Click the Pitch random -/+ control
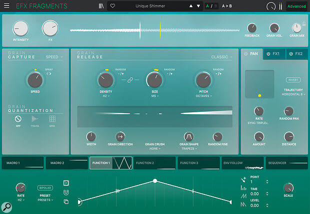The image size is (310, 214). coord(218,74)
